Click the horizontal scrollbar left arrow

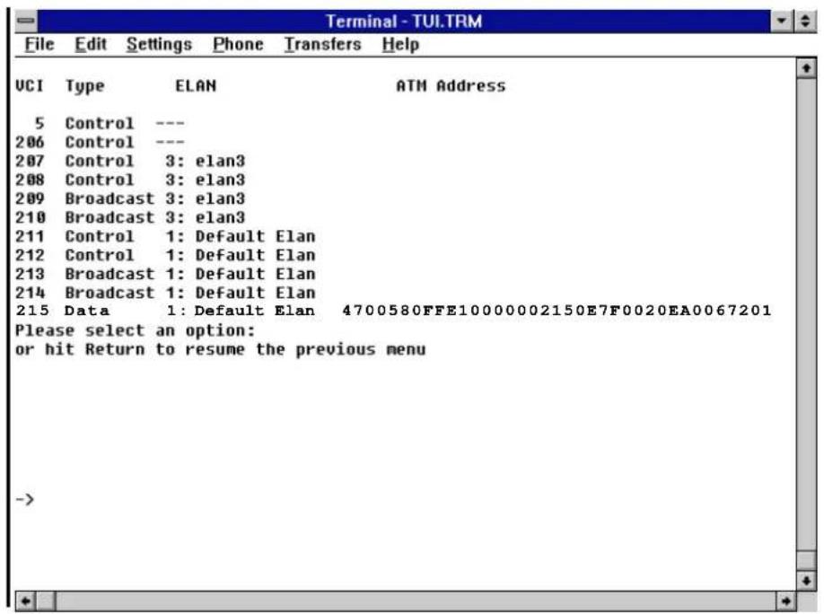tap(25, 601)
